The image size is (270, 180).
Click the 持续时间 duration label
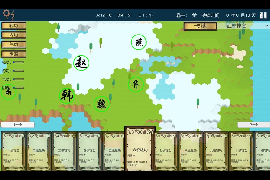[210, 15]
